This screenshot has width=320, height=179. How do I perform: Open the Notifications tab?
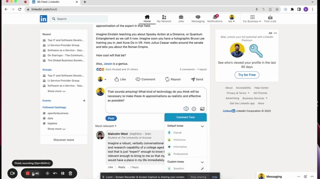point(215,19)
